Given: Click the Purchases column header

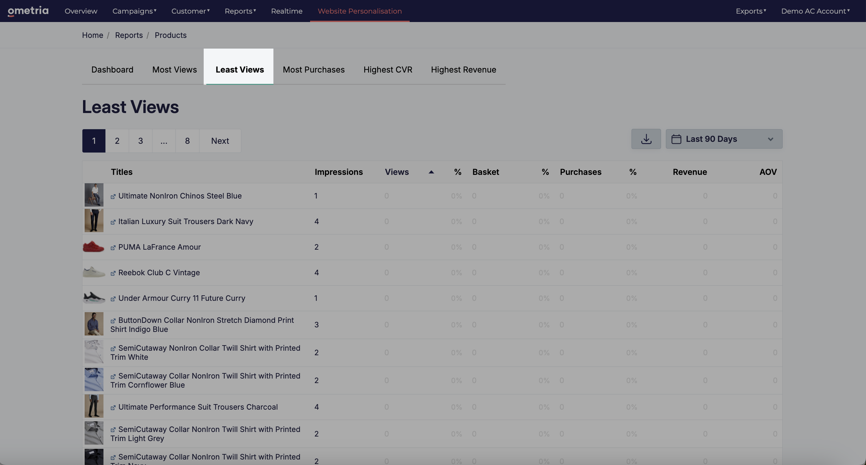Looking at the screenshot, I should point(581,172).
